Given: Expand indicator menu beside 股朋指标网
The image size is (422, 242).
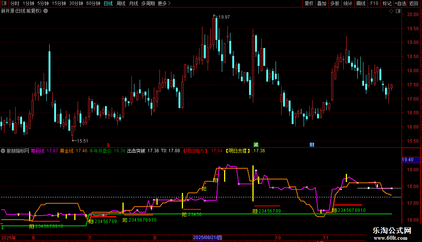Looking at the screenshot, I should (x=3, y=151).
